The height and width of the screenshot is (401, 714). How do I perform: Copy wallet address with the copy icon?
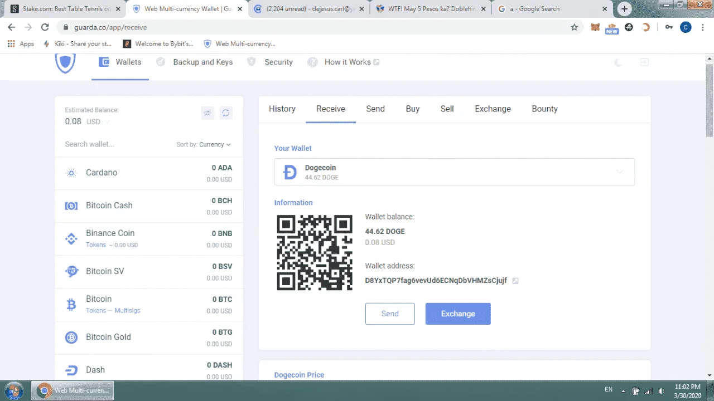pos(515,281)
